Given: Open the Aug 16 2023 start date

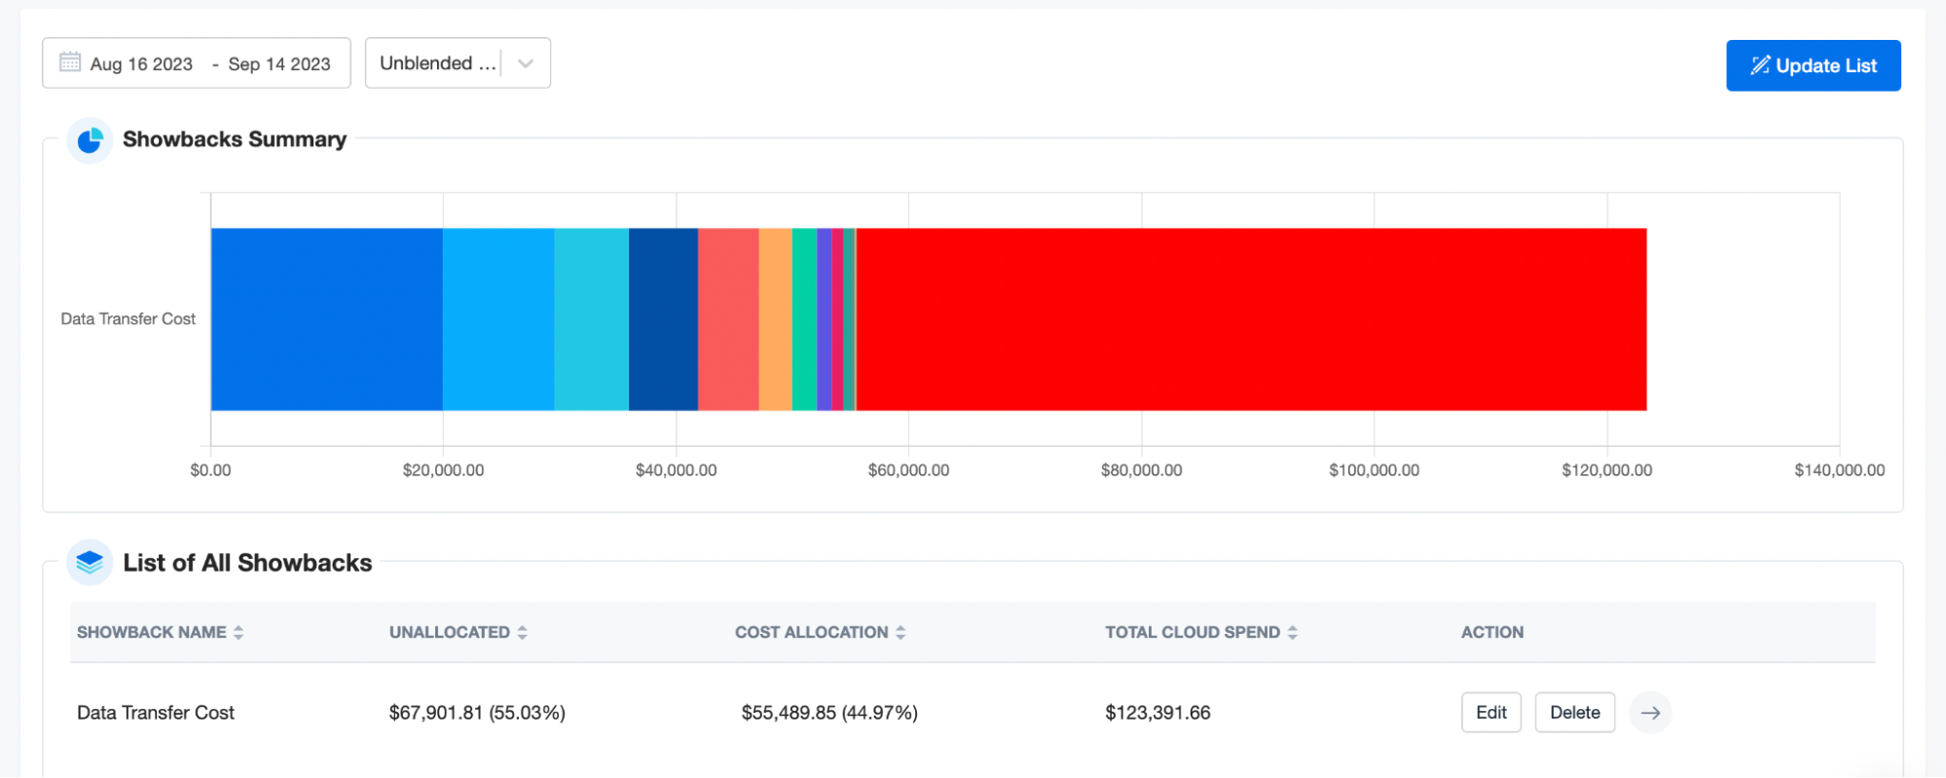Looking at the screenshot, I should 141,64.
